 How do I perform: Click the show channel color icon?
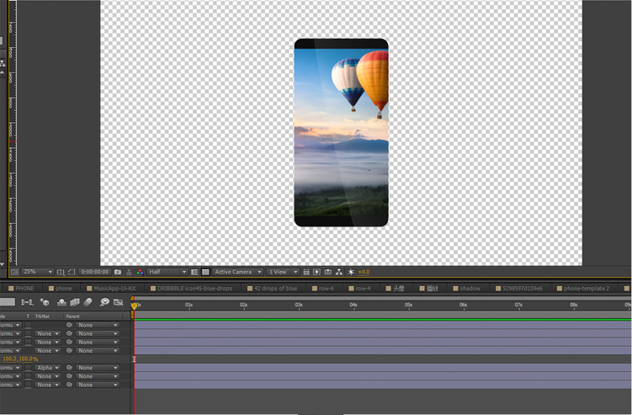pyautogui.click(x=140, y=272)
